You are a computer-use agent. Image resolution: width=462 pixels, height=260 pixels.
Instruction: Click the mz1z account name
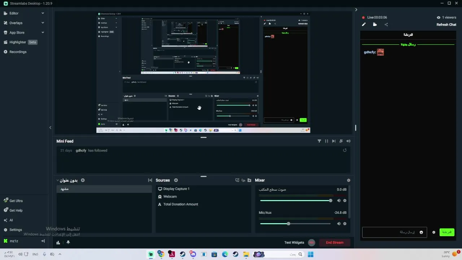(x=14, y=241)
